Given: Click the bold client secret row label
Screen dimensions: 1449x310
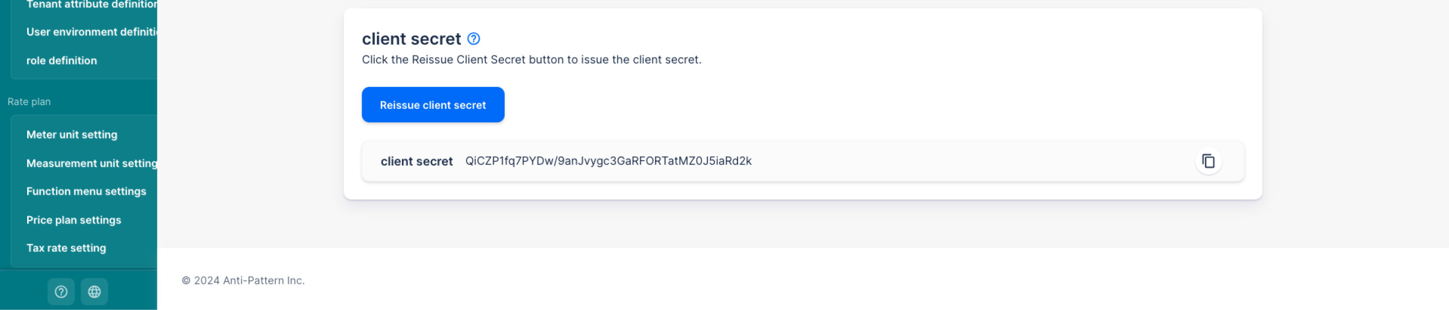Looking at the screenshot, I should click(416, 162).
